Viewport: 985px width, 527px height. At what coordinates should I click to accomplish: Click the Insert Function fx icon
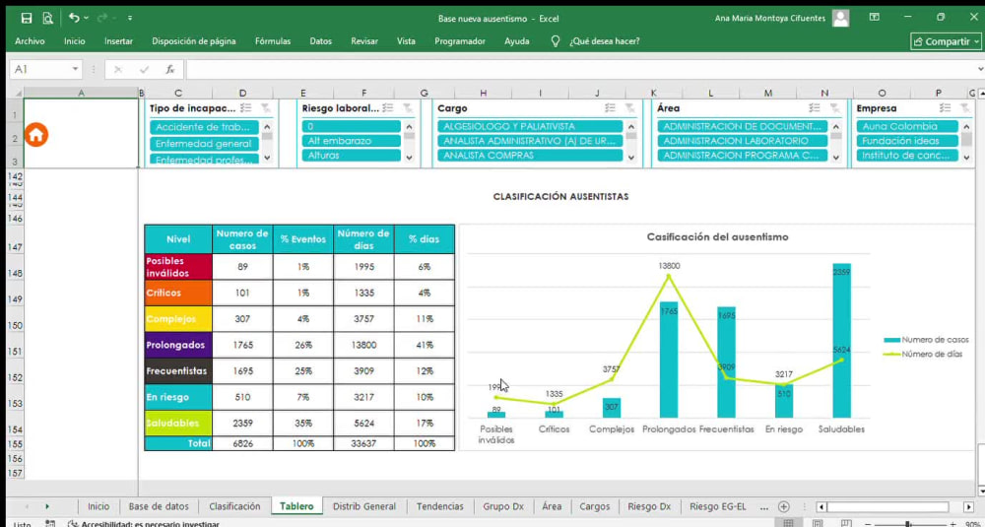(170, 69)
